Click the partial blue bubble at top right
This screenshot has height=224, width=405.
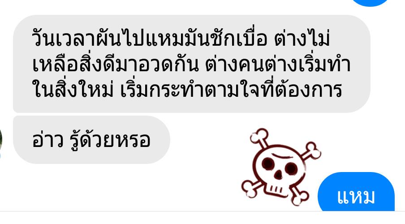(x=370, y=3)
